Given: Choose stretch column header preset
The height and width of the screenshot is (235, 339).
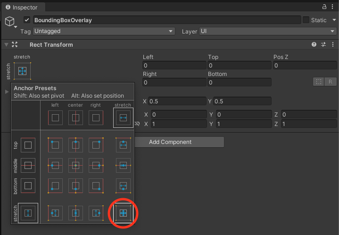Looking at the screenshot, I should click(123, 117).
